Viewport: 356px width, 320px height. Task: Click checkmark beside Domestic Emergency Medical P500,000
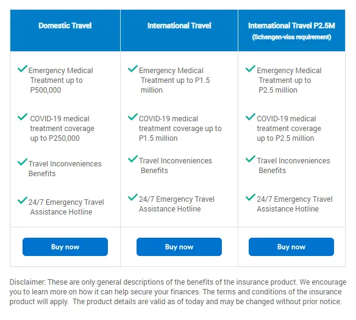point(23,68)
